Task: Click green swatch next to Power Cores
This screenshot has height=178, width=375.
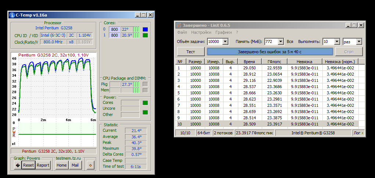Action: (145, 103)
